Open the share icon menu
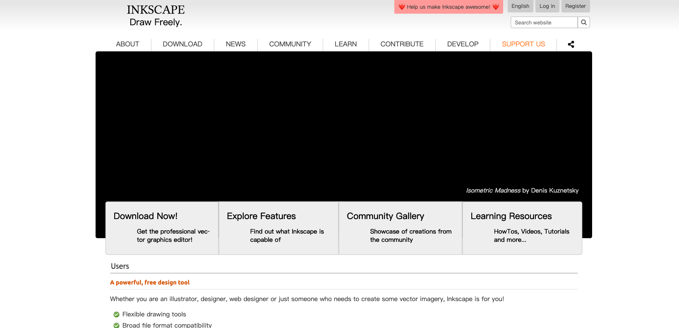The image size is (679, 328). tap(571, 44)
